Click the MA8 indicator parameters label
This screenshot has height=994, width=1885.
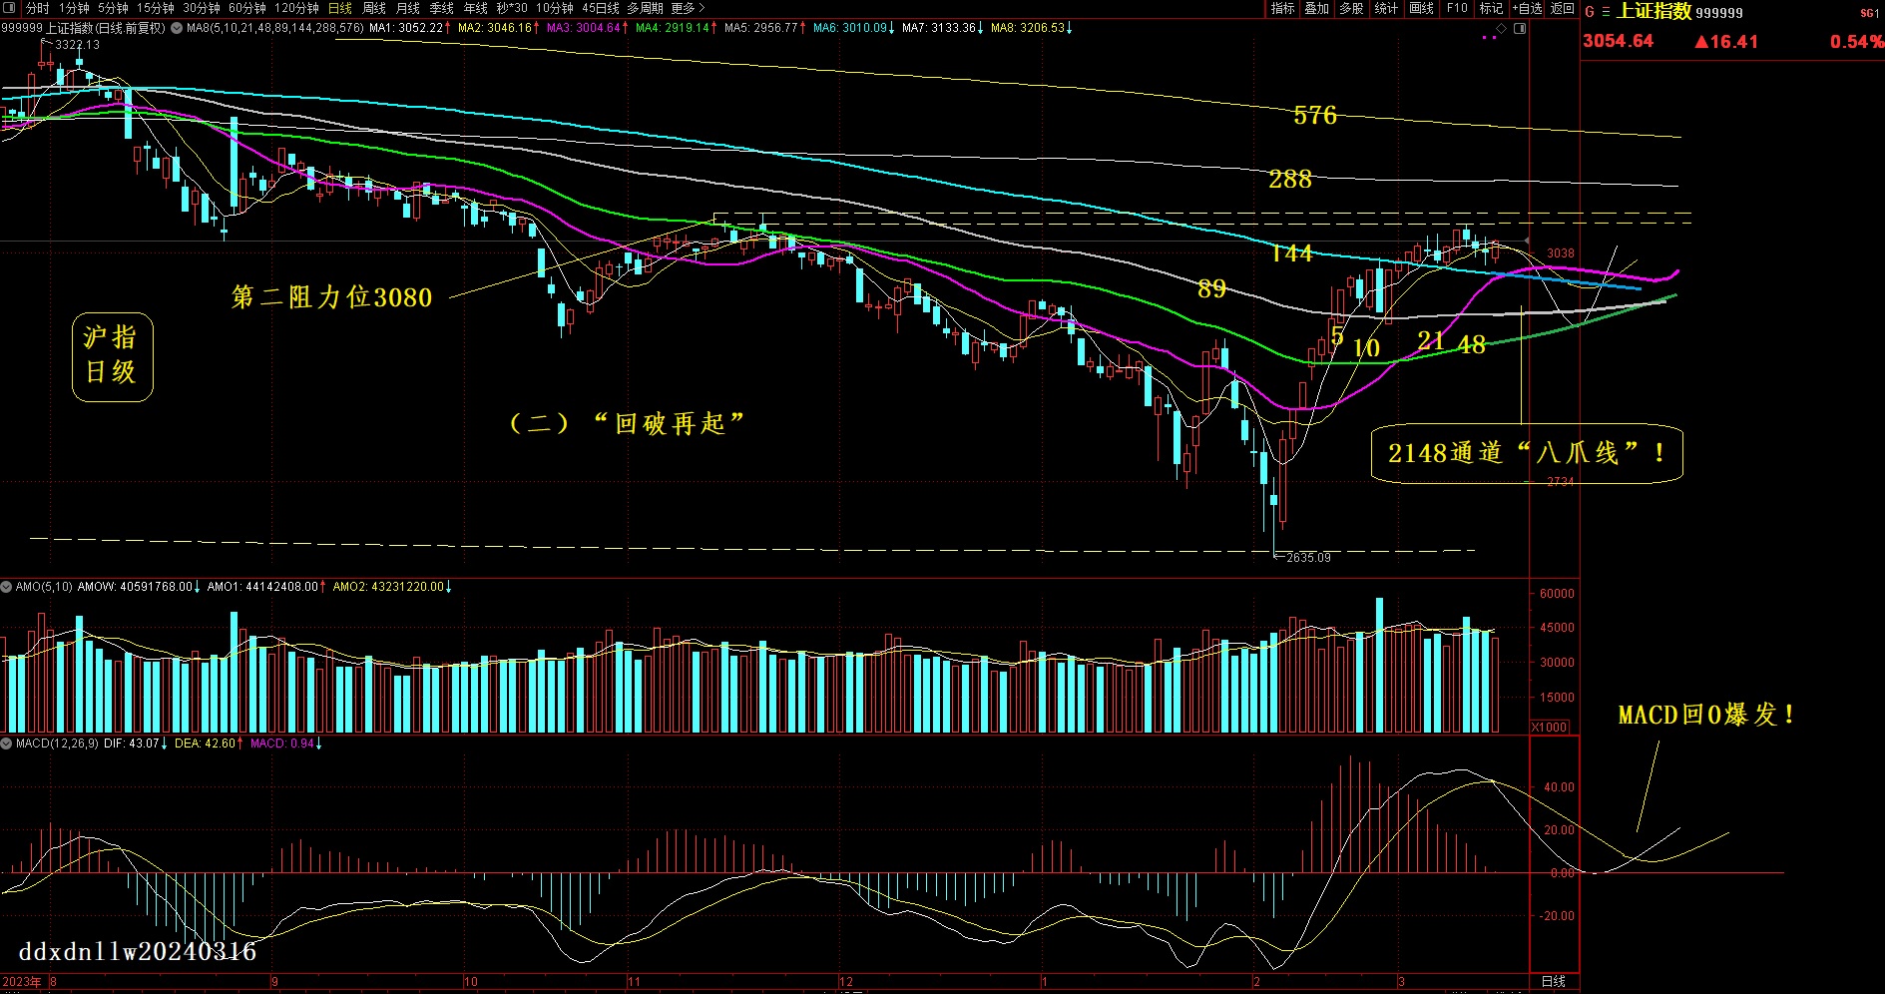(x=275, y=28)
